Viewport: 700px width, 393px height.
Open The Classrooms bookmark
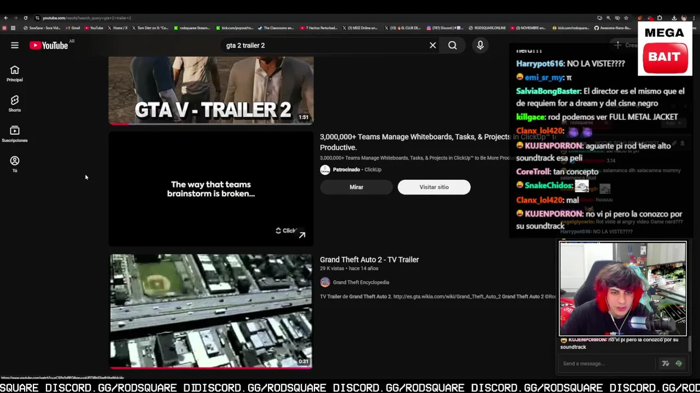point(276,28)
